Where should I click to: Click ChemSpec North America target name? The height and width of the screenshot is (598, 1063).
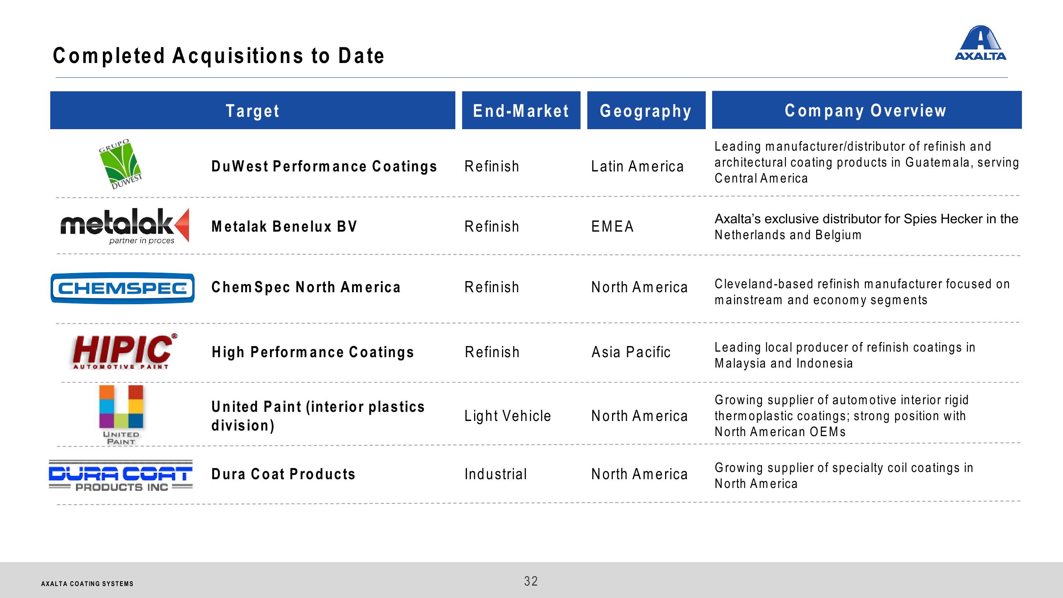click(306, 287)
